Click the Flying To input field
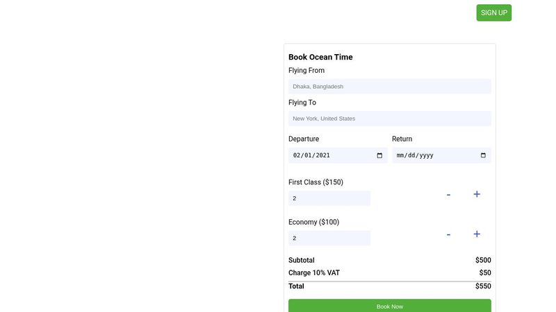Image resolution: width=556 pixels, height=312 pixels. (389, 119)
